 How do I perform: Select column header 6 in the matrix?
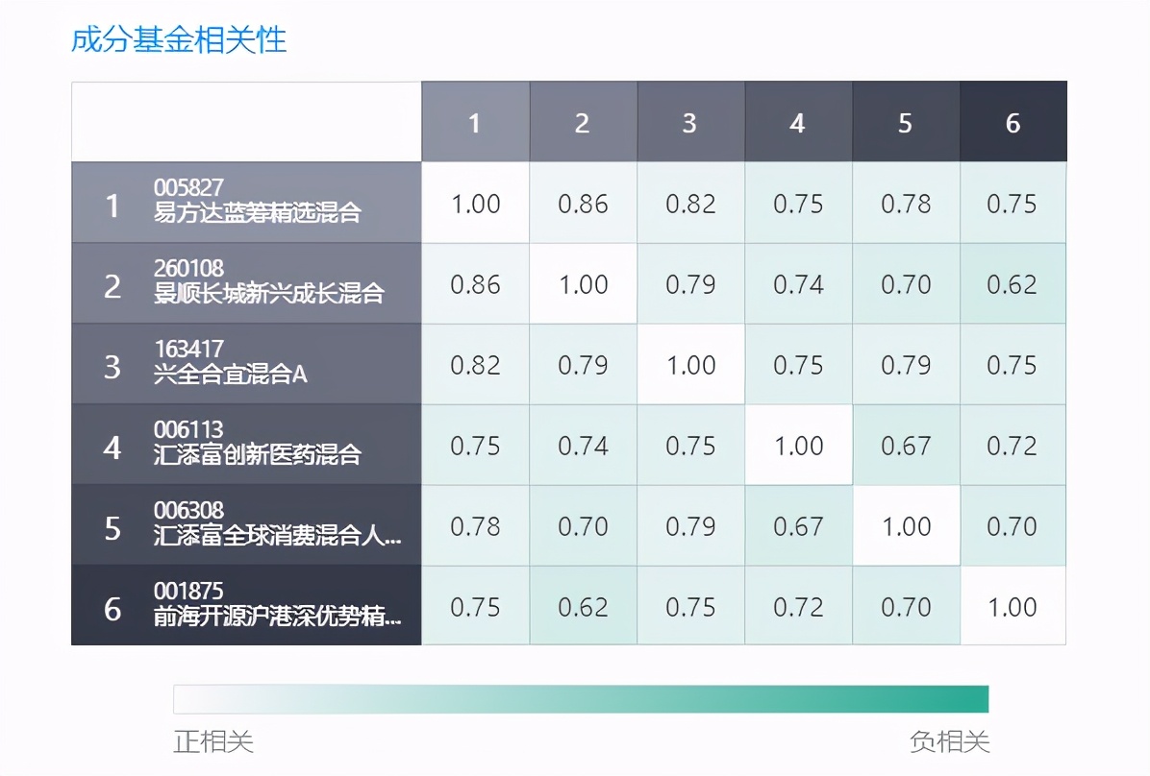tap(1013, 123)
